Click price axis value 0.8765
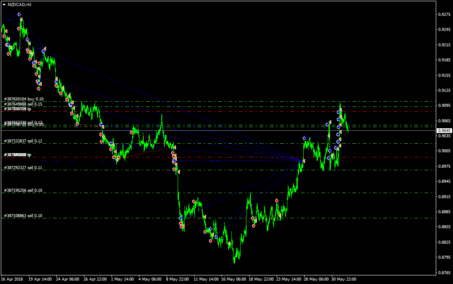This screenshot has height=284, width=453. 444,272
